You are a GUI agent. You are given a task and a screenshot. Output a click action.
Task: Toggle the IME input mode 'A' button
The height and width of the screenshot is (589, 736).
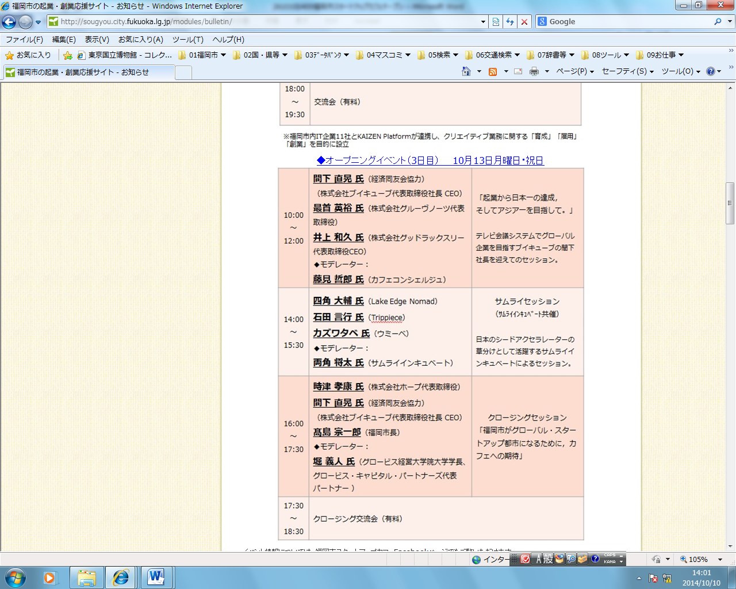539,559
